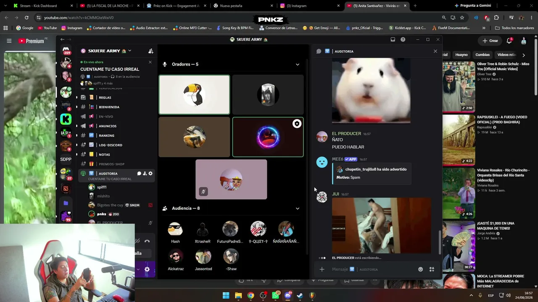Open the YouTube guide hamburger menu
The width and height of the screenshot is (538, 302).
tap(9, 41)
